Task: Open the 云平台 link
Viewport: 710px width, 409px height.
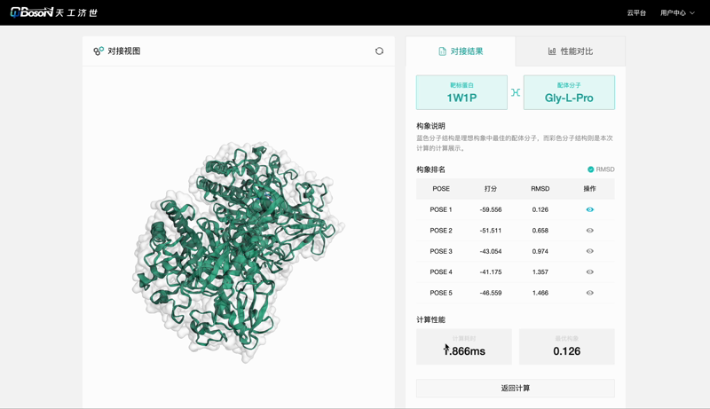Action: (x=636, y=13)
